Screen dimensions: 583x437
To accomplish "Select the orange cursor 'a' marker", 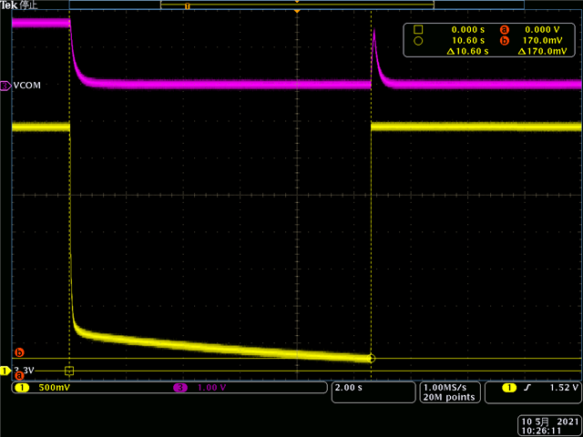I will point(19,377).
